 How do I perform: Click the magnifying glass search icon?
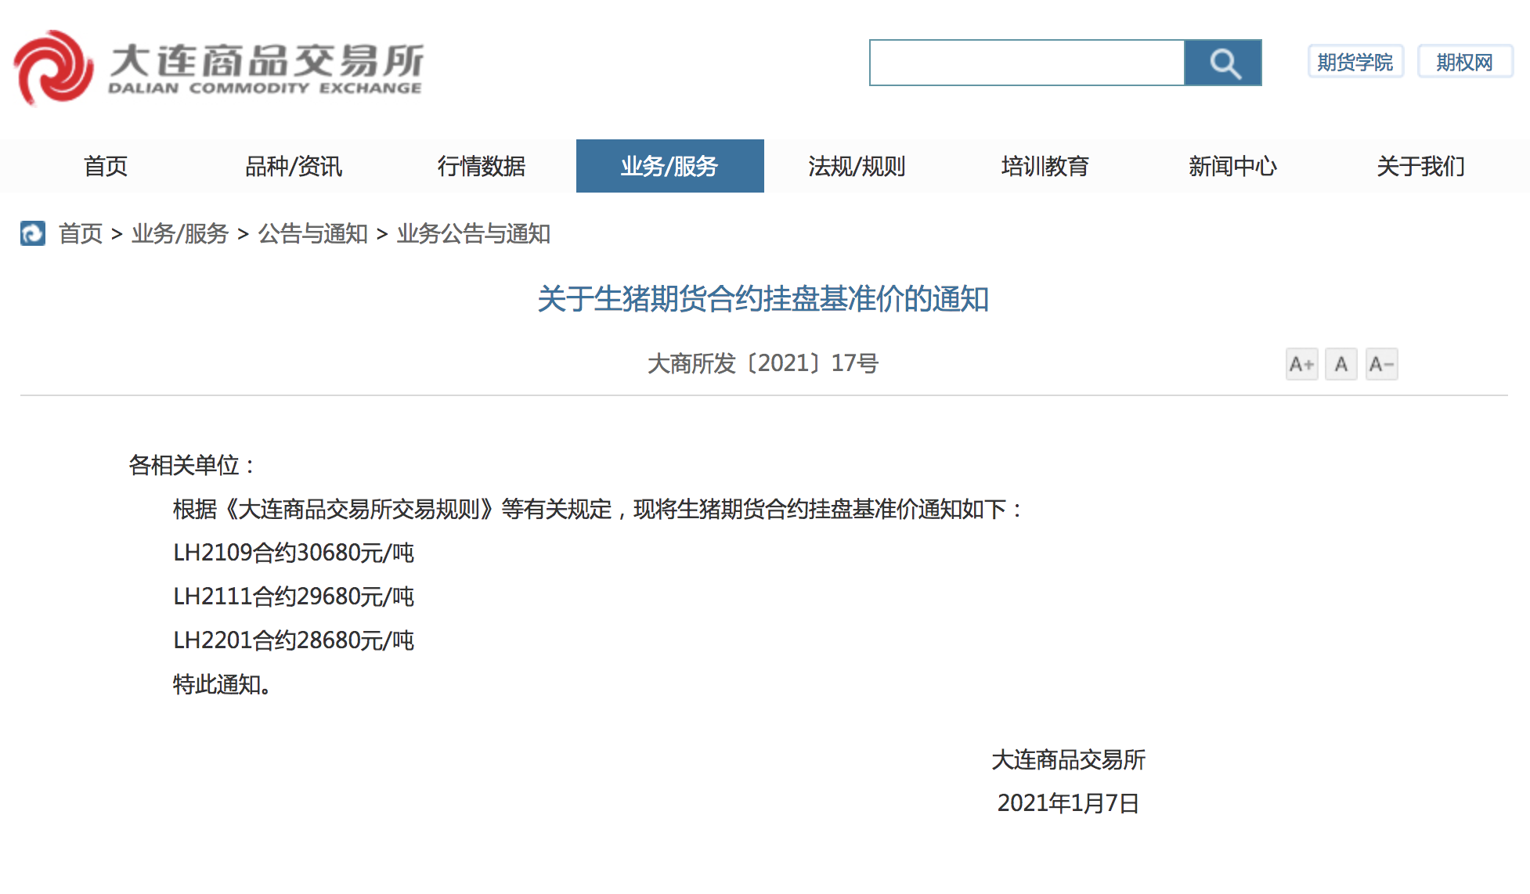coord(1223,63)
